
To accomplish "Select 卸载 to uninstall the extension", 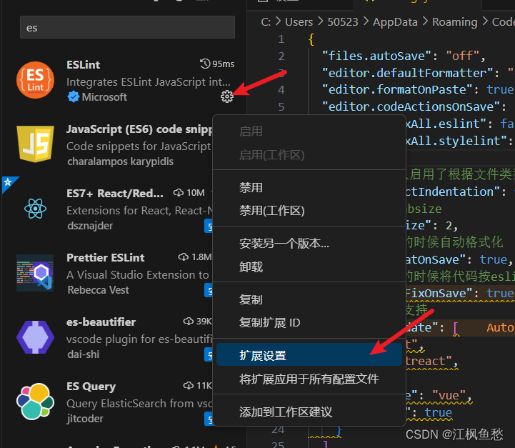I will [x=309, y=267].
